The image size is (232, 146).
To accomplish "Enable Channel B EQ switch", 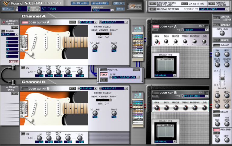I will [x=23, y=134].
